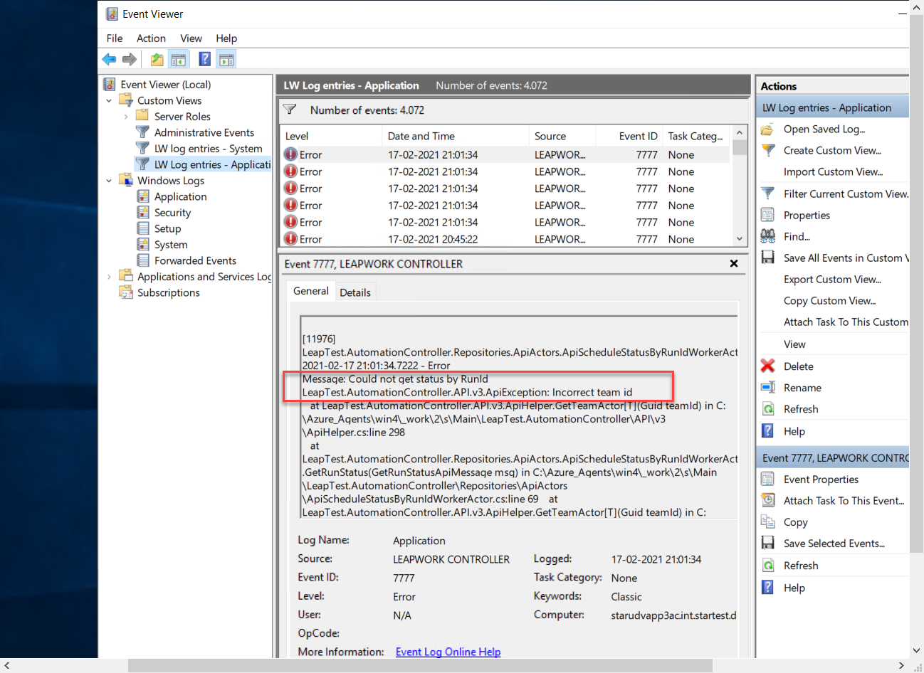
Task: Open the Action menu
Action: [151, 38]
